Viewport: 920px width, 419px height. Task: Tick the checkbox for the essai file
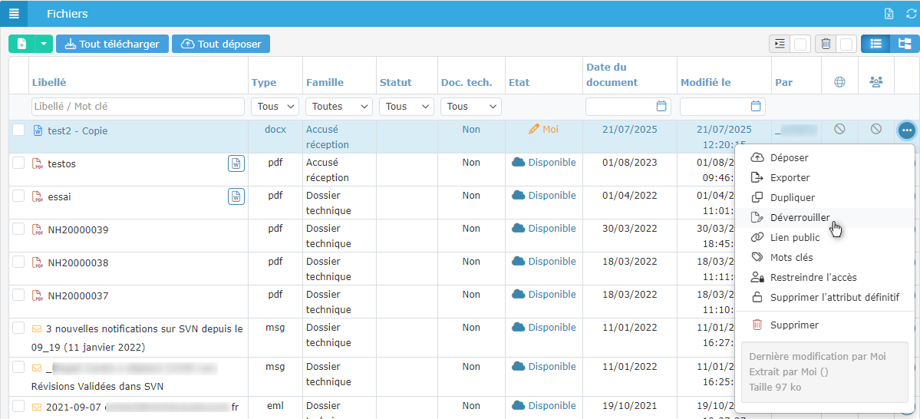(x=18, y=196)
